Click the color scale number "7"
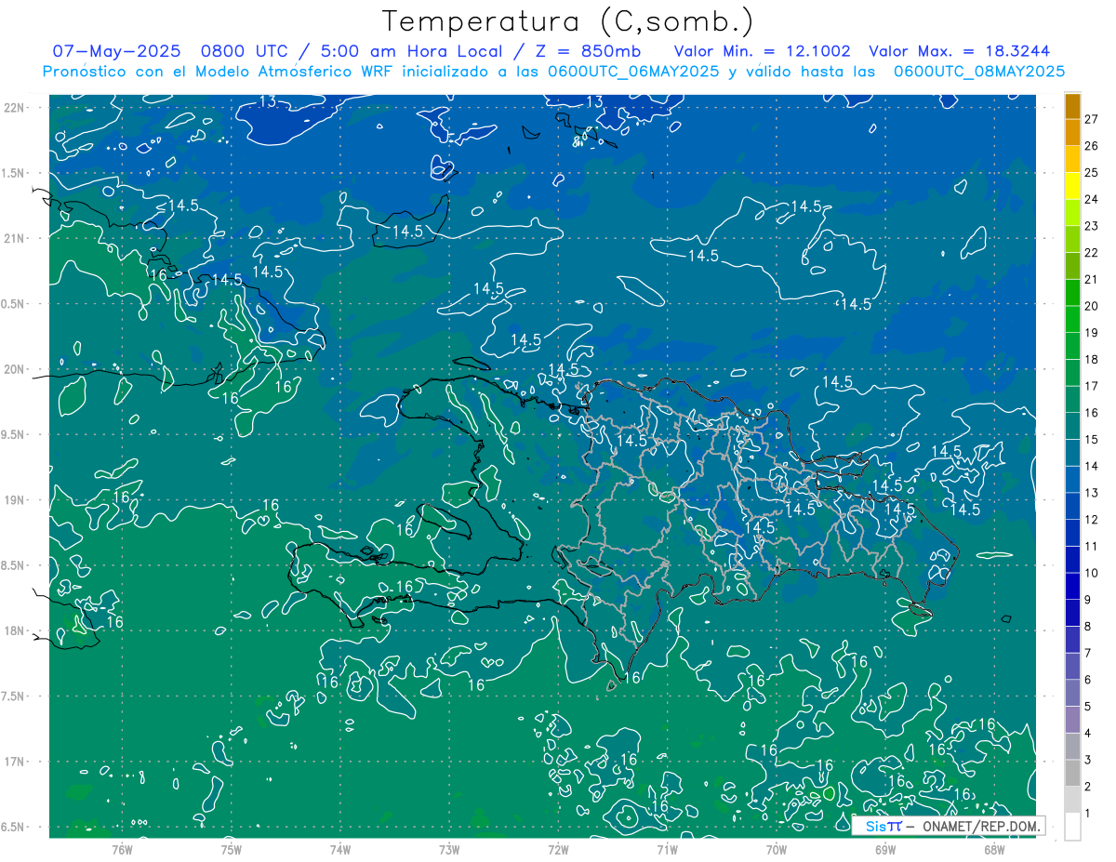Screen dimensions: 1116x862 click(1088, 653)
